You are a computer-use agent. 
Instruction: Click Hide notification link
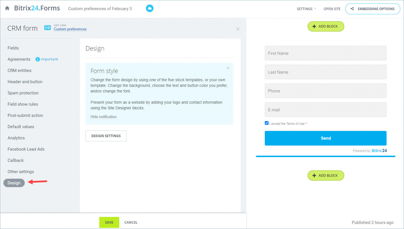104,117
